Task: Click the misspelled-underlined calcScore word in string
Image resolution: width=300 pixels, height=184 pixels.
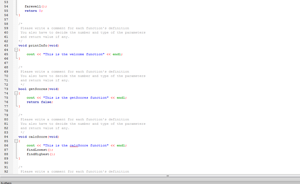Action: pyautogui.click(x=79, y=145)
